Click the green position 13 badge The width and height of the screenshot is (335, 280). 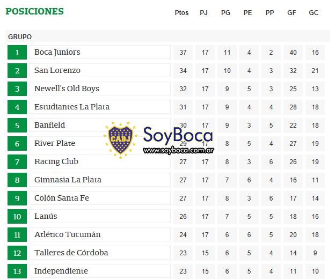(x=17, y=271)
